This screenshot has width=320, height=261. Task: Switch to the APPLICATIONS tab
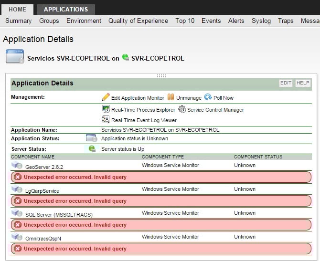tap(66, 10)
